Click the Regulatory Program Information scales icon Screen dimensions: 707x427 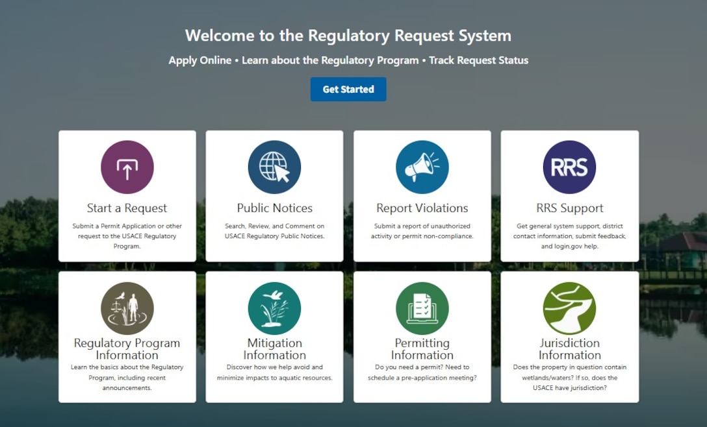(127, 308)
